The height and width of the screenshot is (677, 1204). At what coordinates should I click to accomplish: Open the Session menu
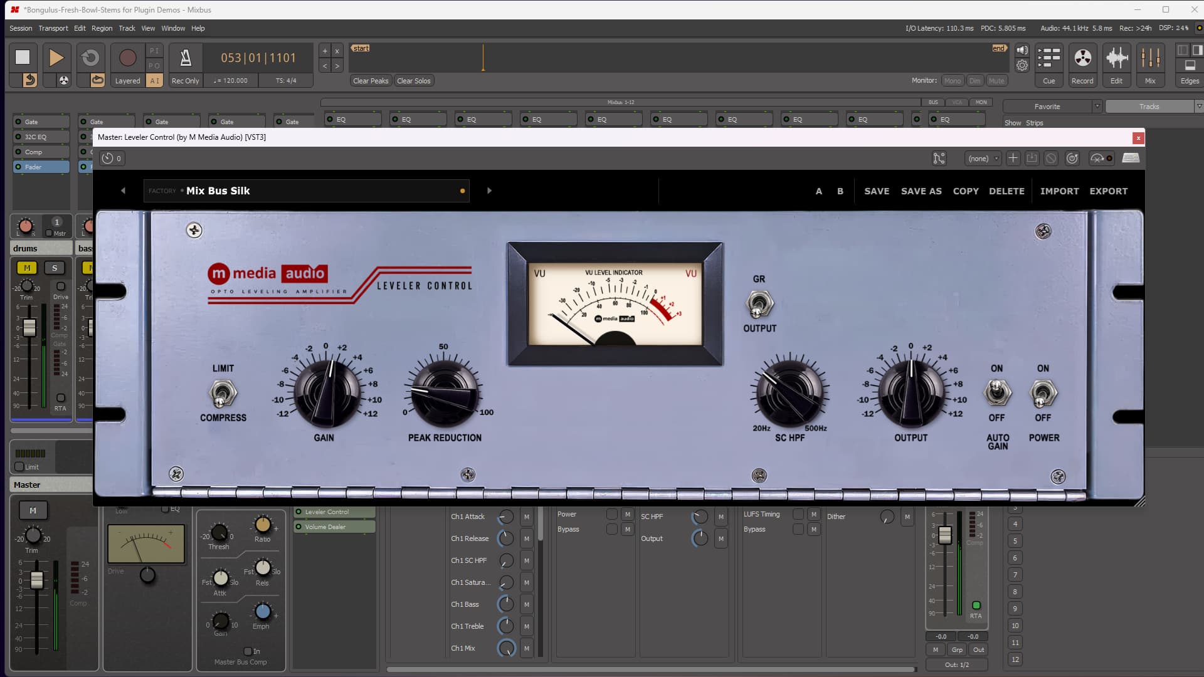(21, 28)
